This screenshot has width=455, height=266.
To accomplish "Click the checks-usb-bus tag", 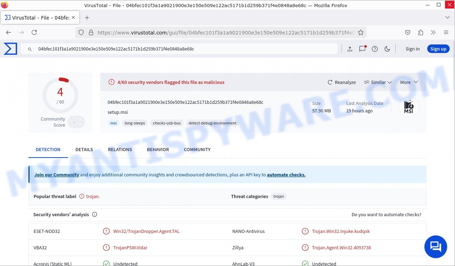I will pyautogui.click(x=167, y=123).
